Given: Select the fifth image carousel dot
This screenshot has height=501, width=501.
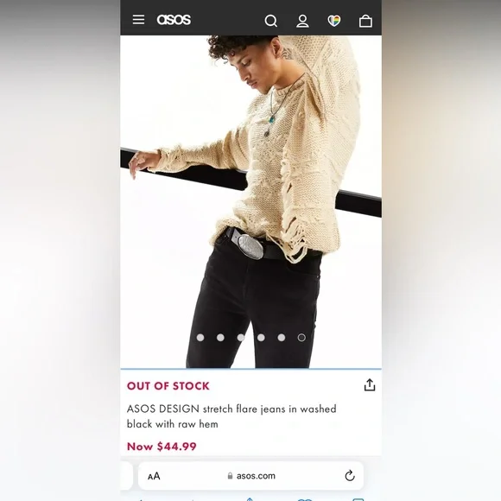Looking at the screenshot, I should (282, 338).
